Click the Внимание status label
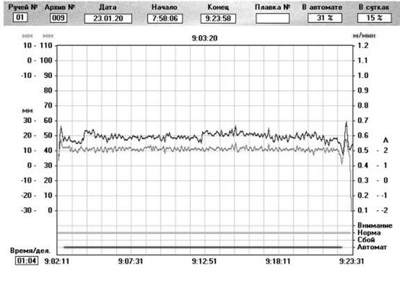The width and height of the screenshot is (400, 295). click(375, 225)
